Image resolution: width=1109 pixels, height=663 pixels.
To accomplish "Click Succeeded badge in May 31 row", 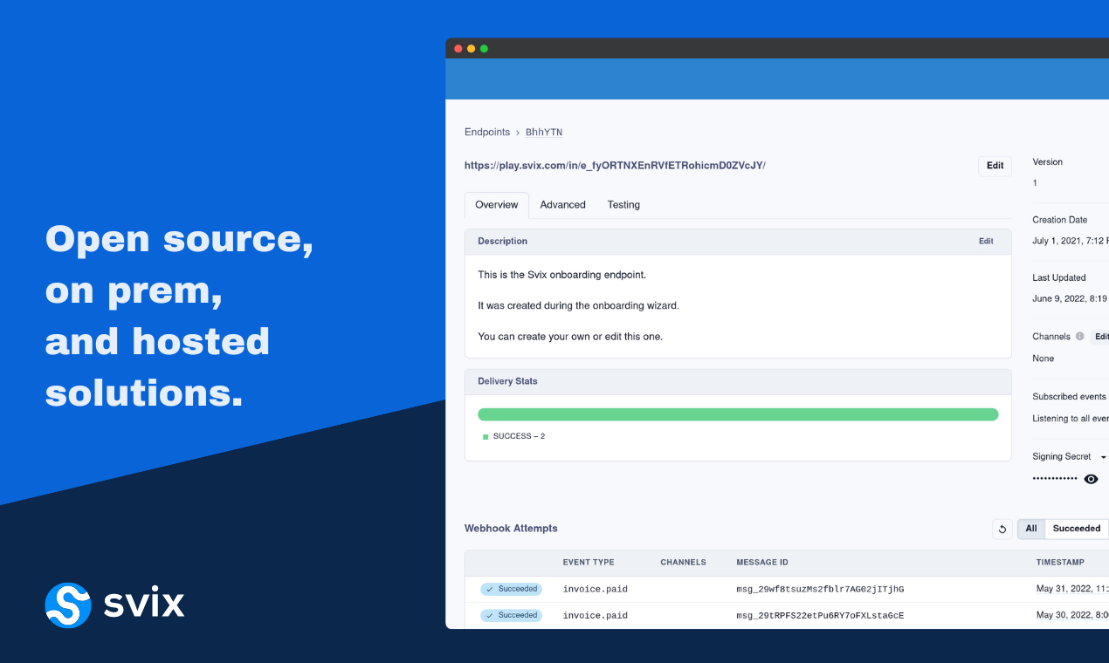I will [x=511, y=589].
